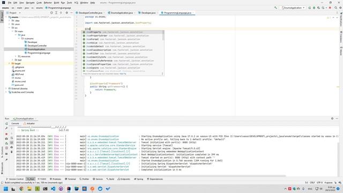Click console horizontal scrollbar

click(x=151, y=176)
